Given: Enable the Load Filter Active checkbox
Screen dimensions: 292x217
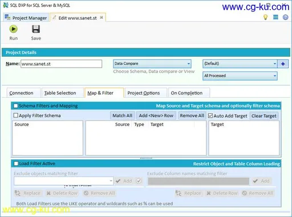Looking at the screenshot, I should [x=16, y=164].
